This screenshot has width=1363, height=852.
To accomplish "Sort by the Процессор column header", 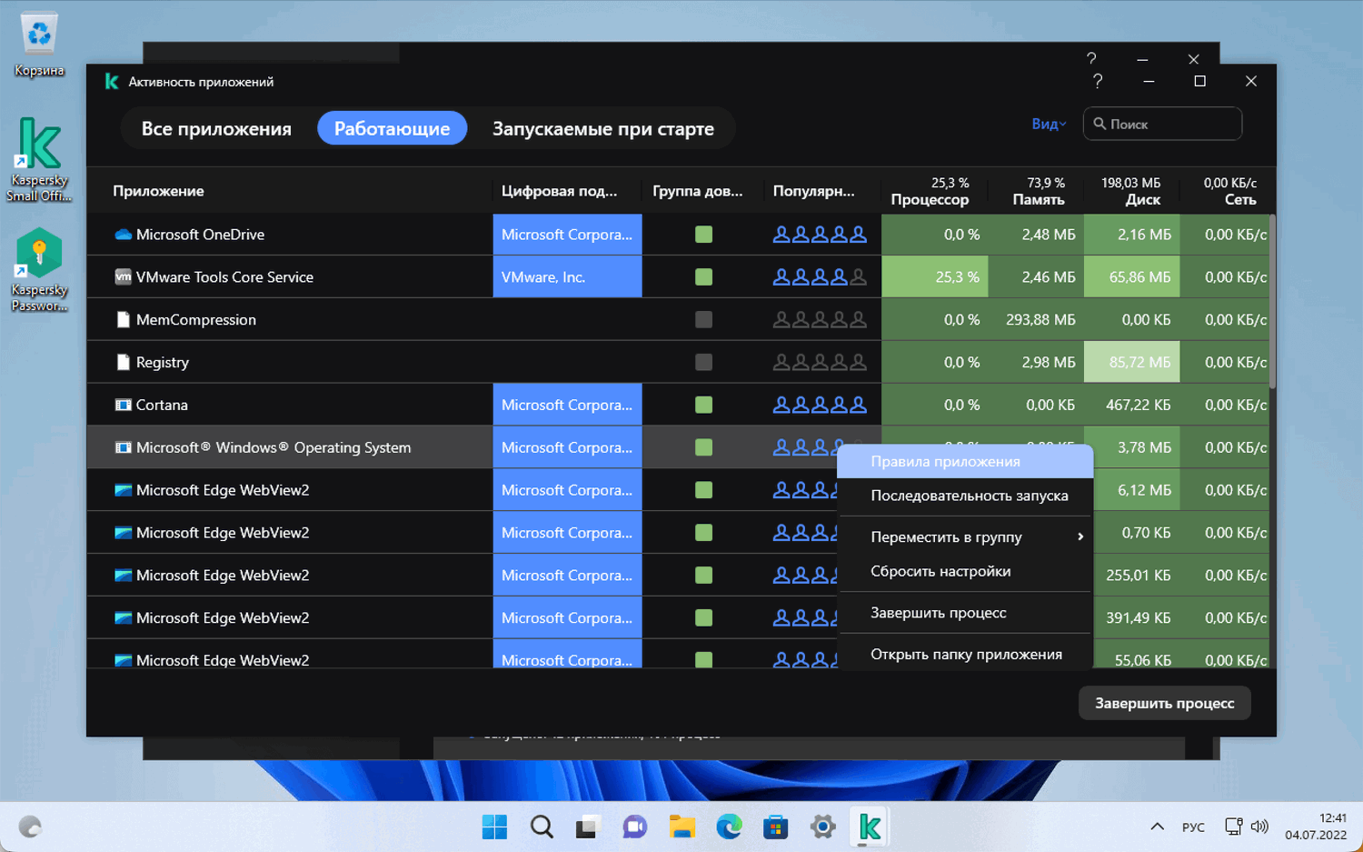I will point(930,200).
